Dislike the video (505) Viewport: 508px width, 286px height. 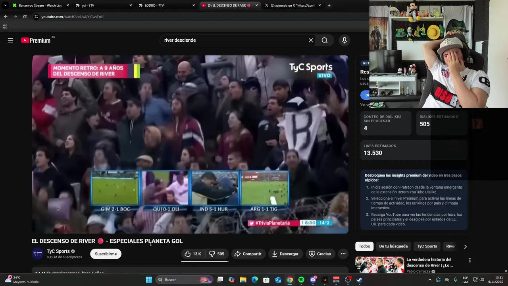[217, 254]
